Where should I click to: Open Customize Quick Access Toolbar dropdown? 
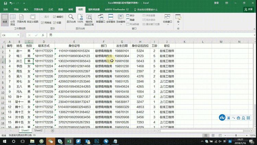tap(24, 3)
